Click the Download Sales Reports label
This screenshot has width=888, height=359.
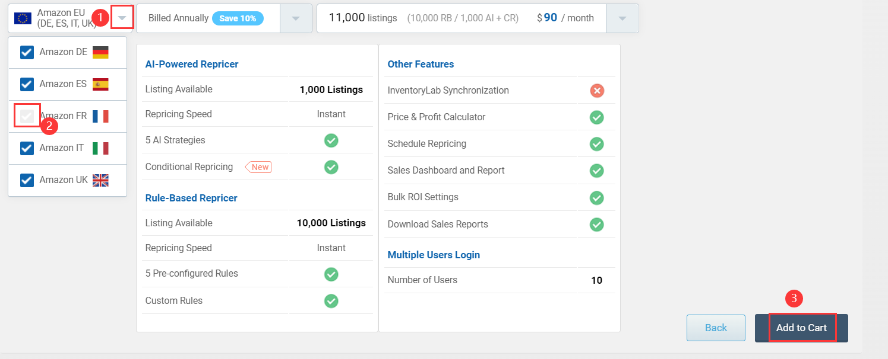pos(438,225)
